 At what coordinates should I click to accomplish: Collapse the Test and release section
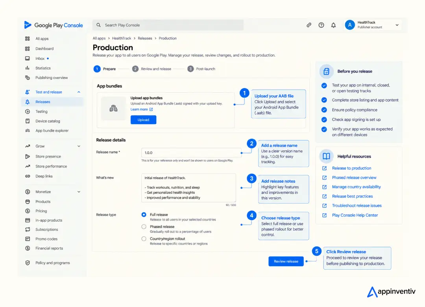pos(79,92)
